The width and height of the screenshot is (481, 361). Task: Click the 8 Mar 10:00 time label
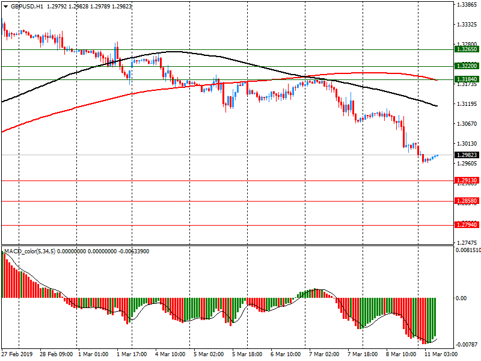(x=401, y=354)
